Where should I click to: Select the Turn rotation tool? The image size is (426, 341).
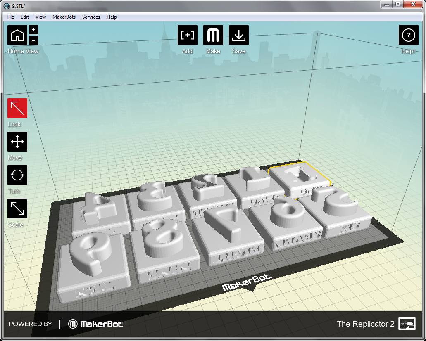tap(17, 175)
